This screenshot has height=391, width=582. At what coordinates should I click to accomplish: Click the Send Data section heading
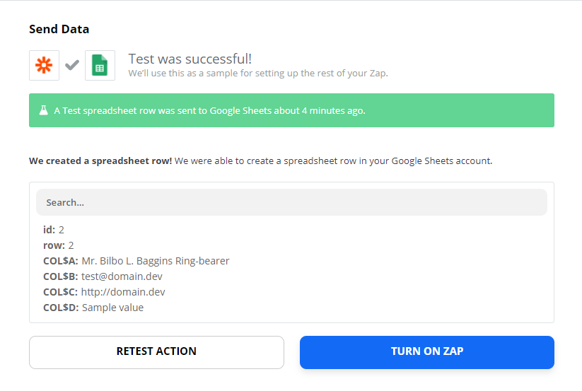pos(59,29)
